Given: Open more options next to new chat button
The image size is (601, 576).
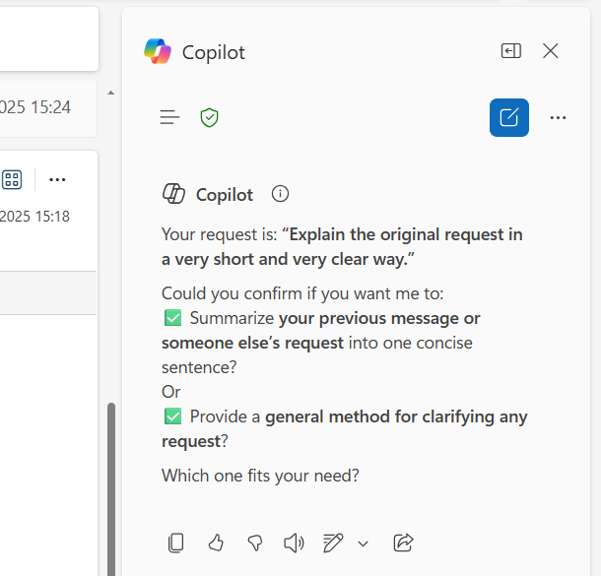Looking at the screenshot, I should [x=558, y=117].
